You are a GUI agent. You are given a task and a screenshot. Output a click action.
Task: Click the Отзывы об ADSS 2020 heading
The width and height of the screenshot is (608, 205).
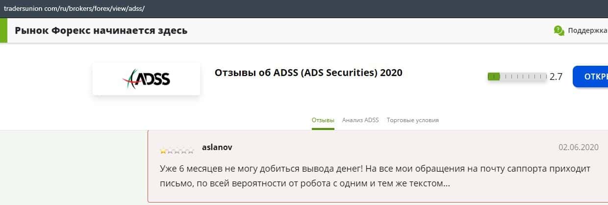[x=308, y=73]
